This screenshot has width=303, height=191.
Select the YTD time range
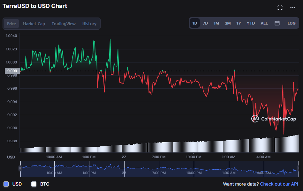pos(251,23)
